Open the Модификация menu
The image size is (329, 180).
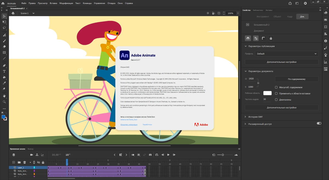[x=66, y=3]
